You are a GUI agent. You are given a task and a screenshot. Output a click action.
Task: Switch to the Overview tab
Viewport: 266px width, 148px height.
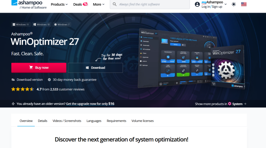pos(26,121)
